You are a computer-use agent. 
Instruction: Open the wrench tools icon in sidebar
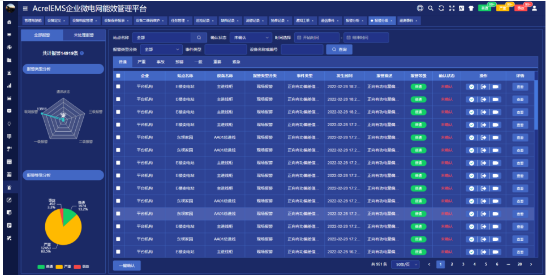[x=9, y=238]
